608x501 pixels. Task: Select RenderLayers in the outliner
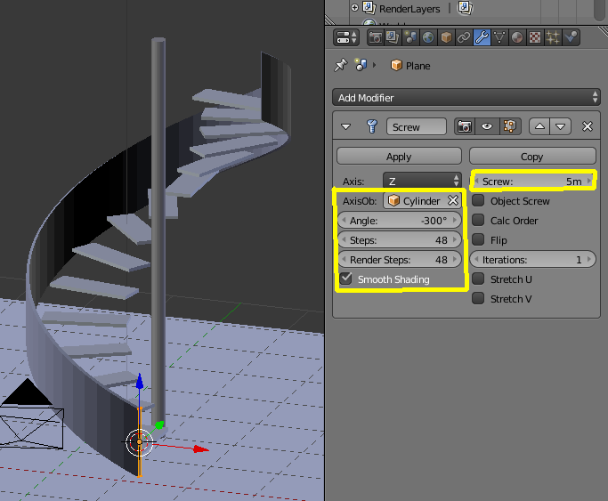(x=409, y=9)
